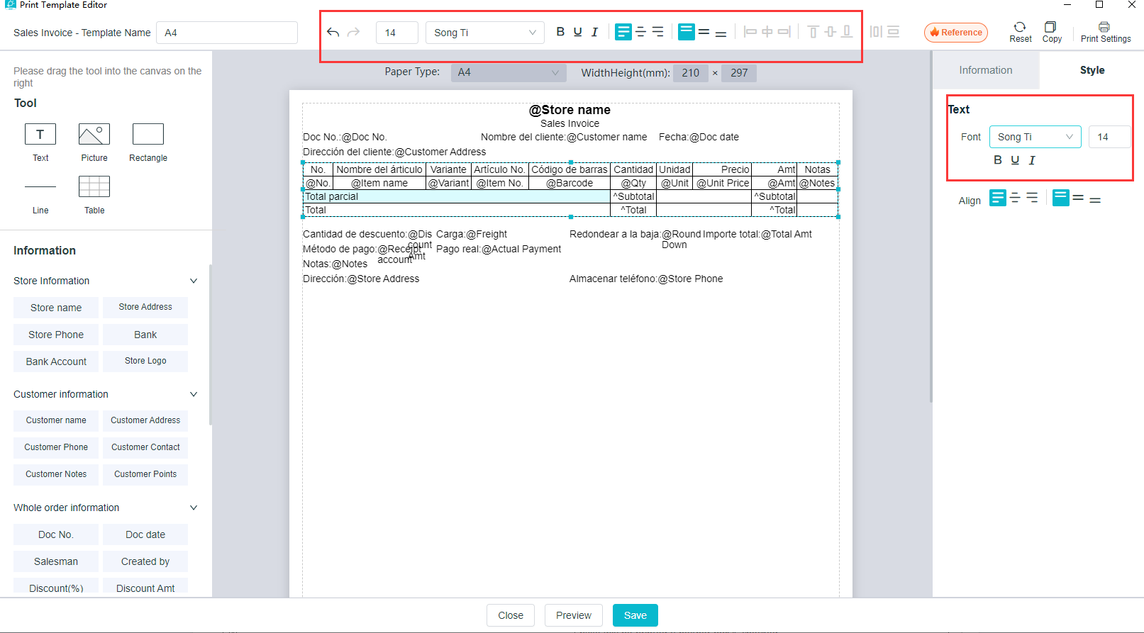Click the Reset icon

(x=1020, y=28)
